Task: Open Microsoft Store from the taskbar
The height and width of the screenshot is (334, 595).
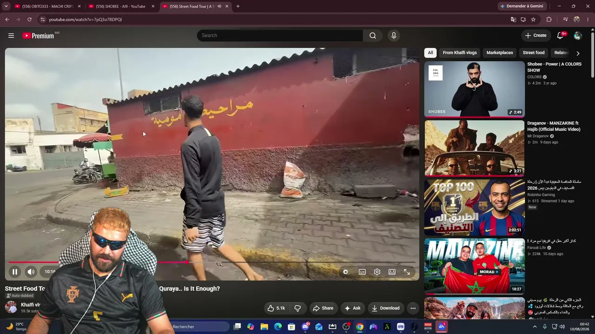Action: [291, 327]
